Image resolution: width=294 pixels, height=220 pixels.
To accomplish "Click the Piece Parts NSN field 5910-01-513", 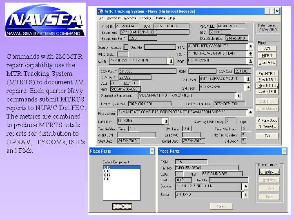I will [x=222, y=174].
